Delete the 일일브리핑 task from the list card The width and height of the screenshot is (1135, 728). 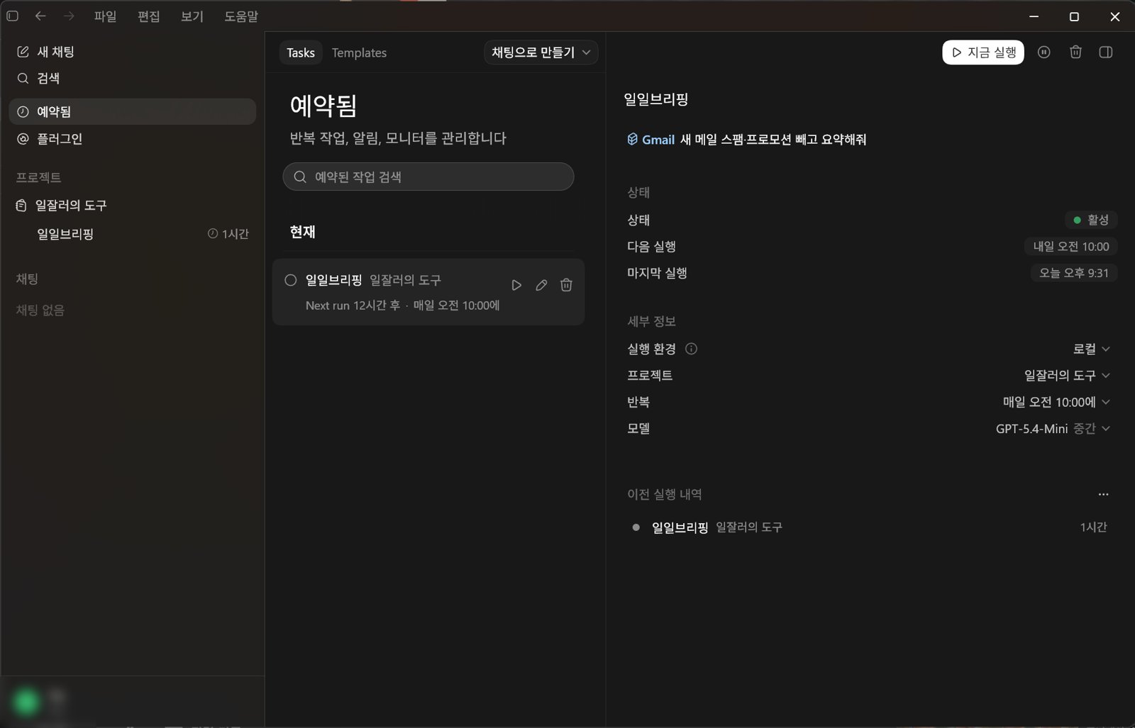(x=566, y=285)
